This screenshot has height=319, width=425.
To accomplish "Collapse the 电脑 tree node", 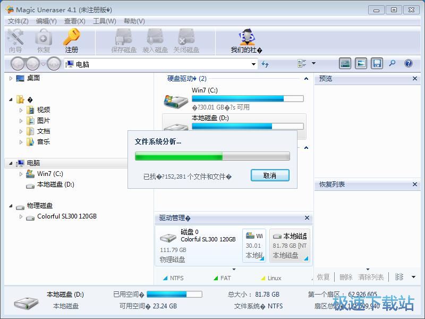I will pos(11,163).
